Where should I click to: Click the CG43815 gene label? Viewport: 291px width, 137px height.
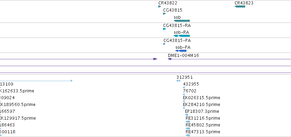click(x=173, y=10)
